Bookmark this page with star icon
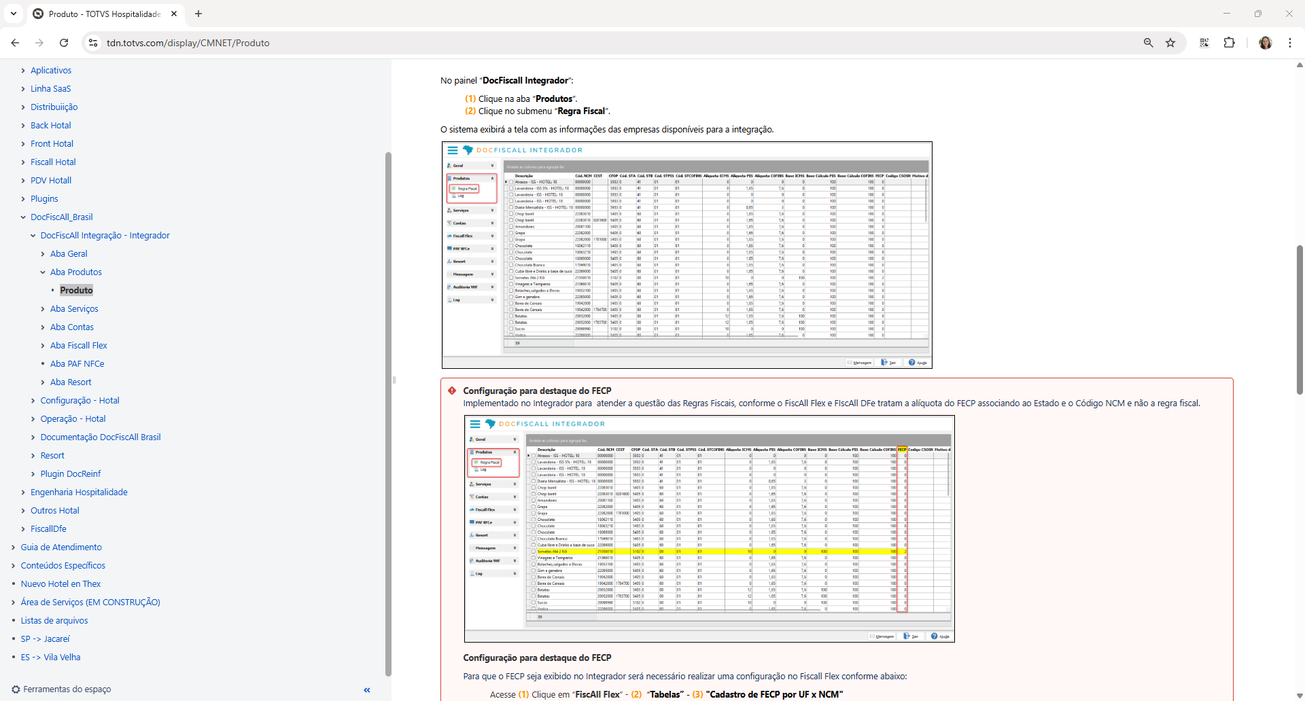This screenshot has height=701, width=1305. (1170, 43)
